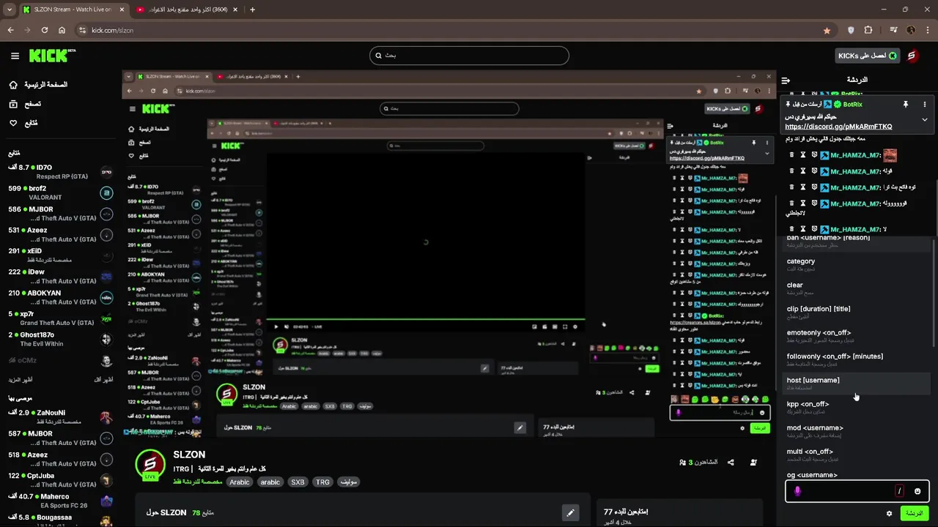
Task: Open the hamburger menu beside KICK logo
Action: point(15,56)
